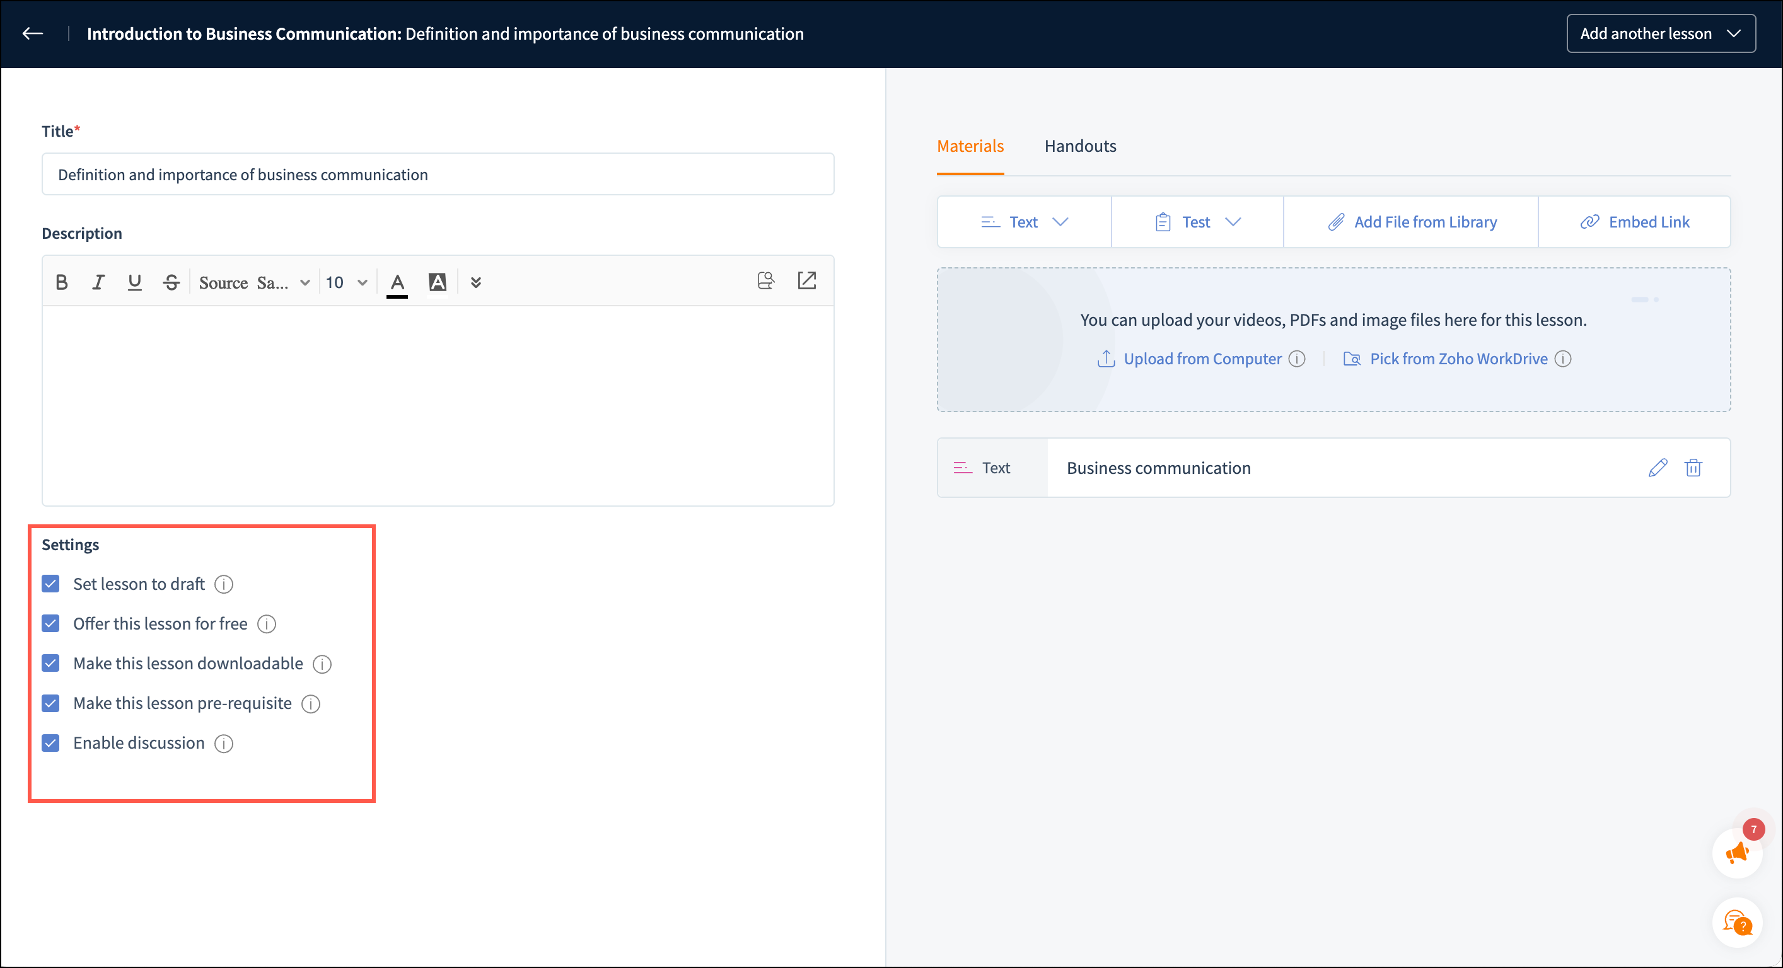
Task: Go back using the left arrow
Action: click(33, 33)
